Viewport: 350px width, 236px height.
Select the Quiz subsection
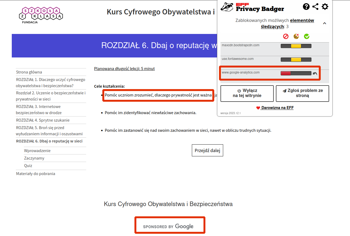pyautogui.click(x=28, y=166)
